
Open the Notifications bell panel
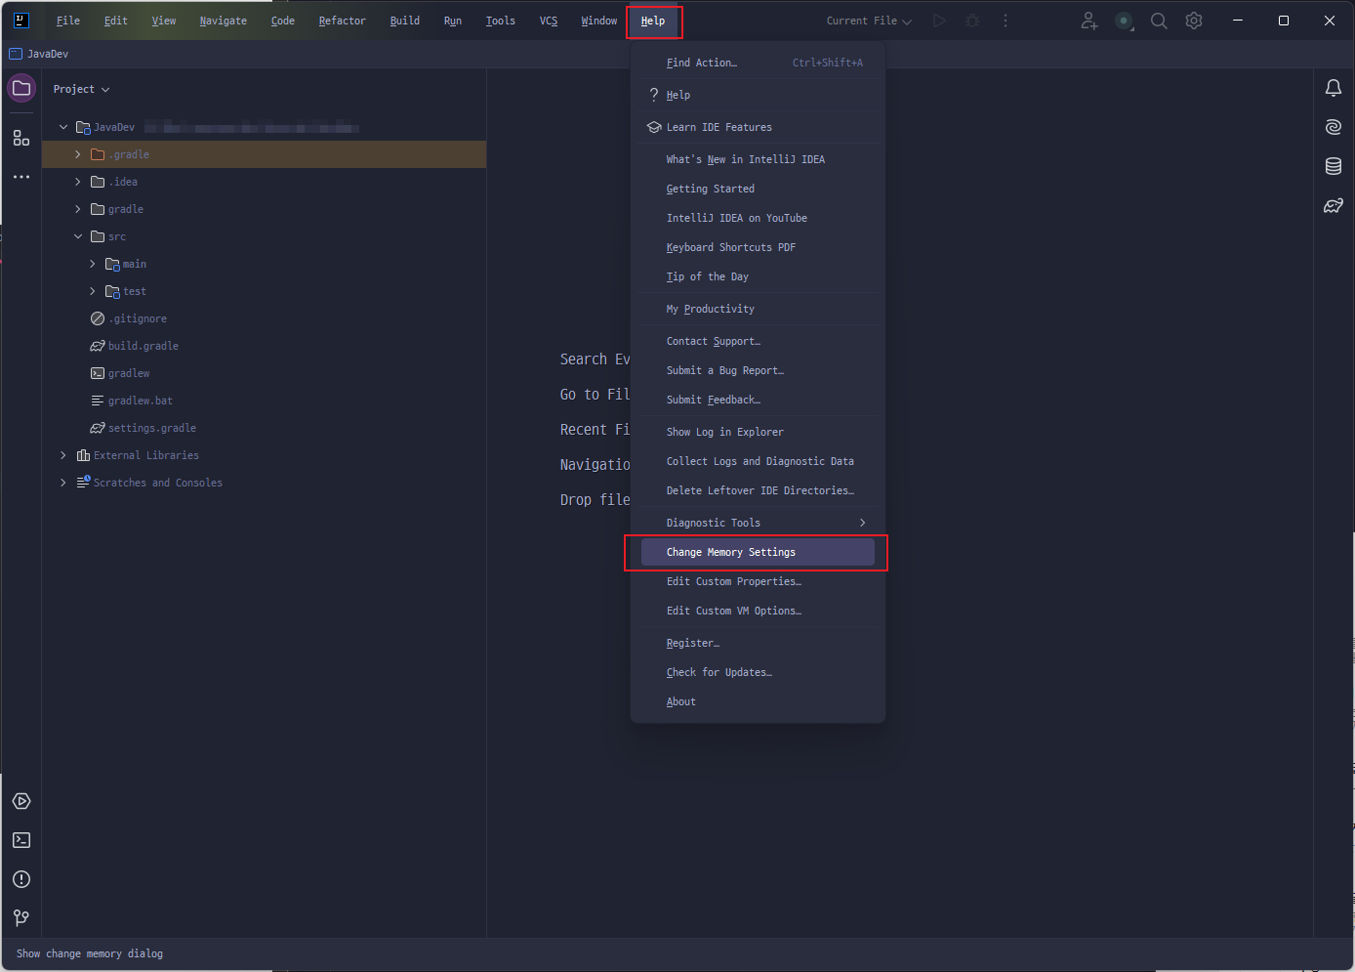click(x=1333, y=89)
